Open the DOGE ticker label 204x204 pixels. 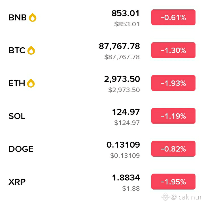click(x=21, y=149)
